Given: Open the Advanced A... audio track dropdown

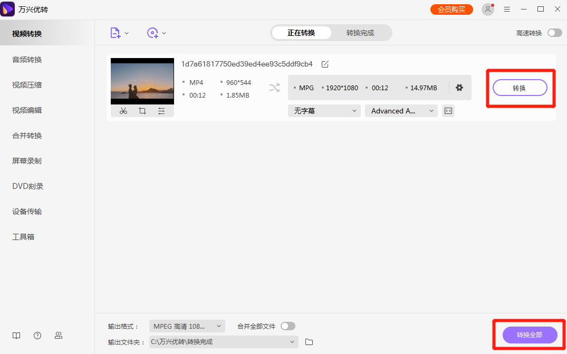Looking at the screenshot, I should (401, 111).
